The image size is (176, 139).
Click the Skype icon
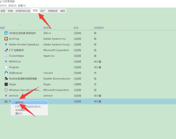click(6, 84)
